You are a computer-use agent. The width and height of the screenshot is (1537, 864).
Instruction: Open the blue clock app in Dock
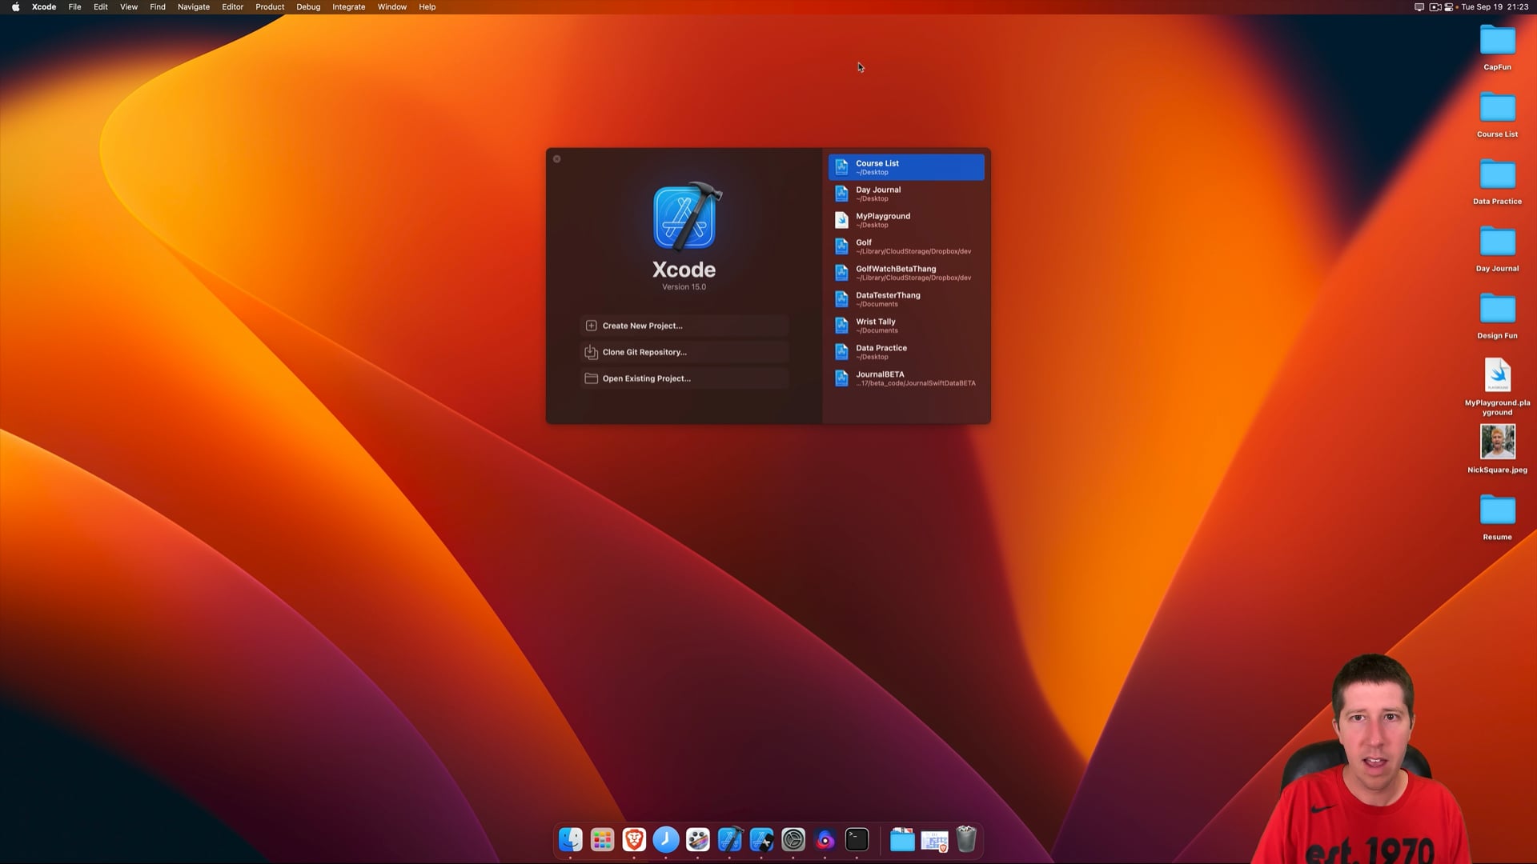(666, 840)
